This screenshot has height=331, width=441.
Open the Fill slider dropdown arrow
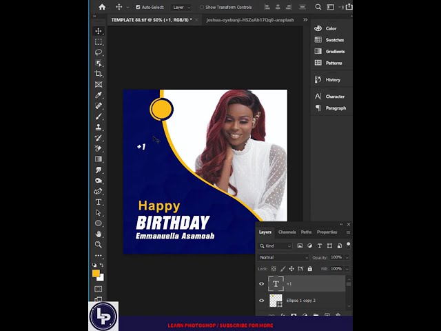(347, 269)
